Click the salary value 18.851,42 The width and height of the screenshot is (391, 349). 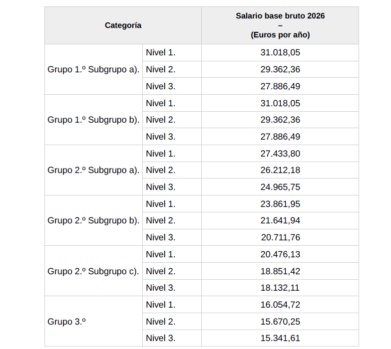(280, 271)
